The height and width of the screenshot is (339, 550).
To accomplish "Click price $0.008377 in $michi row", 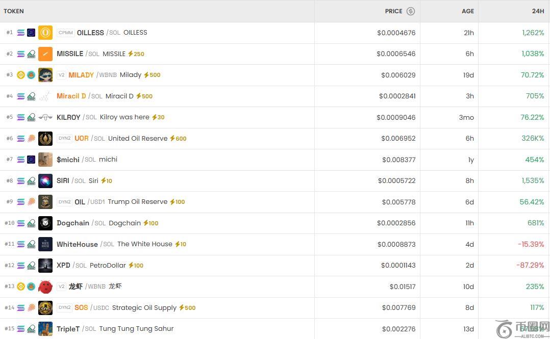I will [x=399, y=160].
